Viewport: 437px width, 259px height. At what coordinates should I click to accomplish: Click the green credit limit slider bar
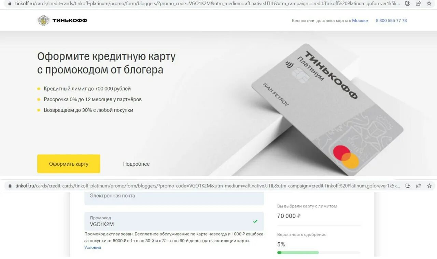point(298,253)
